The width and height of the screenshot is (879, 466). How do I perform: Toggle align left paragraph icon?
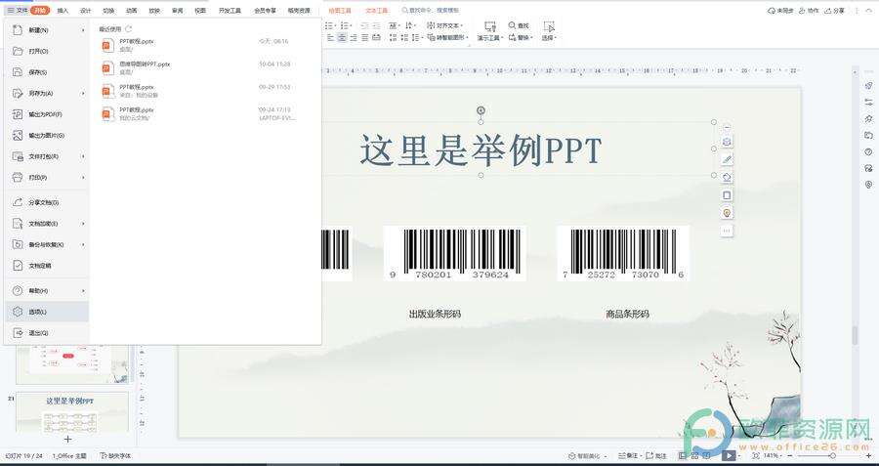330,37
